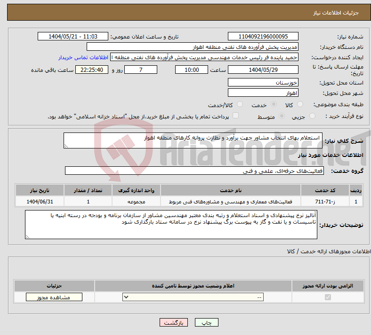371x335 pixels.
Task: Click the واحد اندازه گیری column header
Action: (x=136, y=190)
